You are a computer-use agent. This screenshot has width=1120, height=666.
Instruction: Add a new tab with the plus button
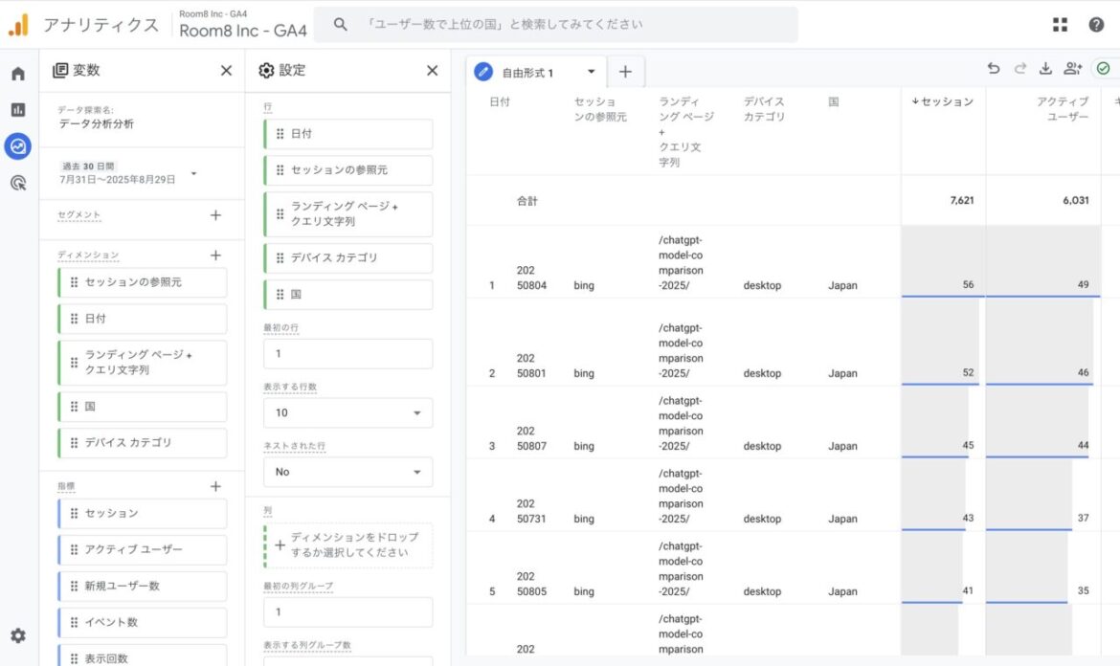pyautogui.click(x=626, y=70)
